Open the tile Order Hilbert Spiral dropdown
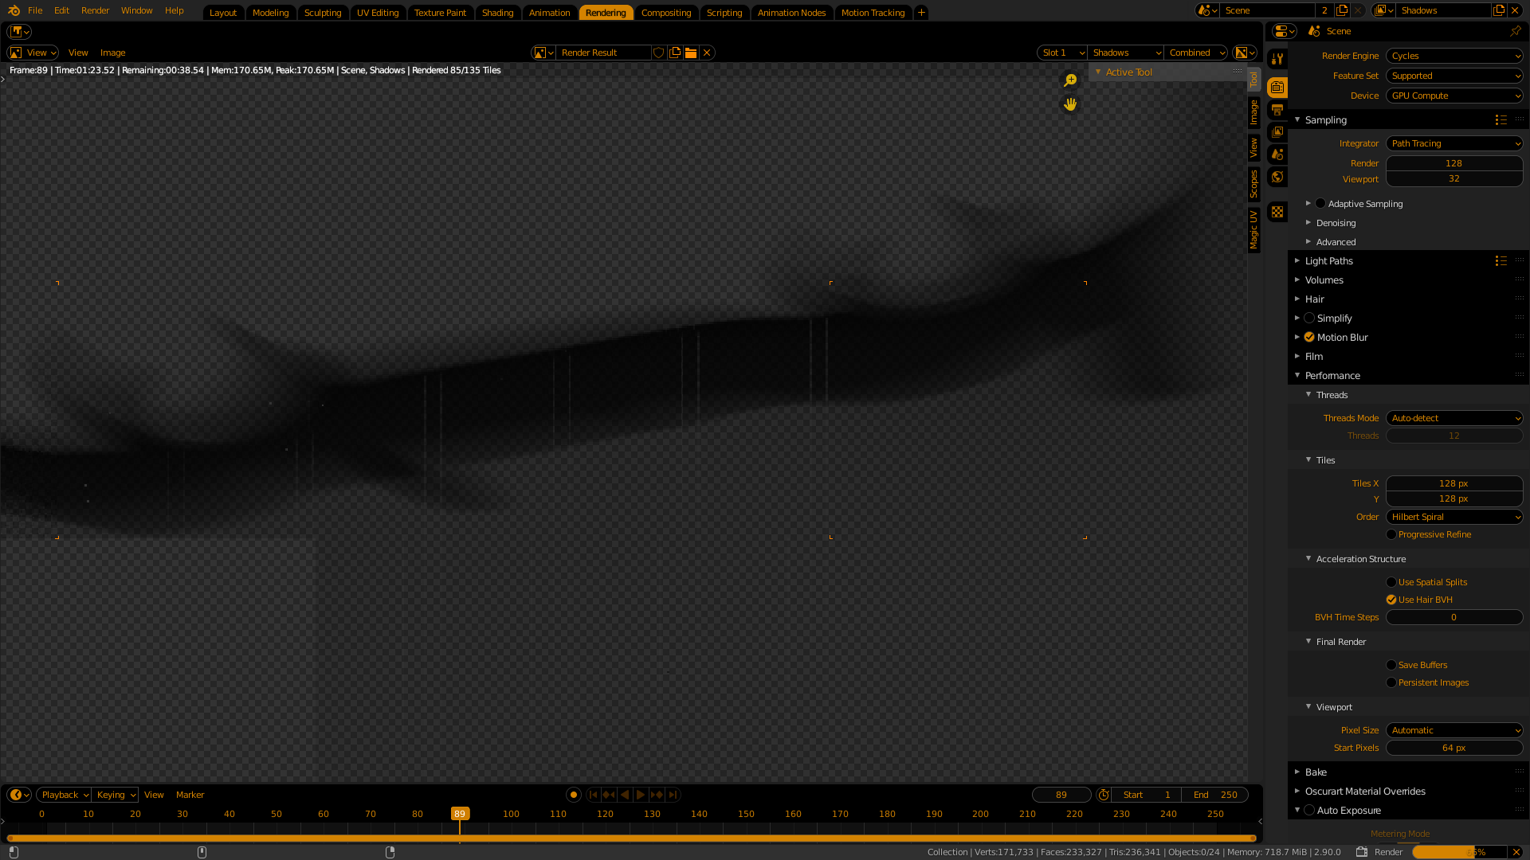 tap(1454, 517)
